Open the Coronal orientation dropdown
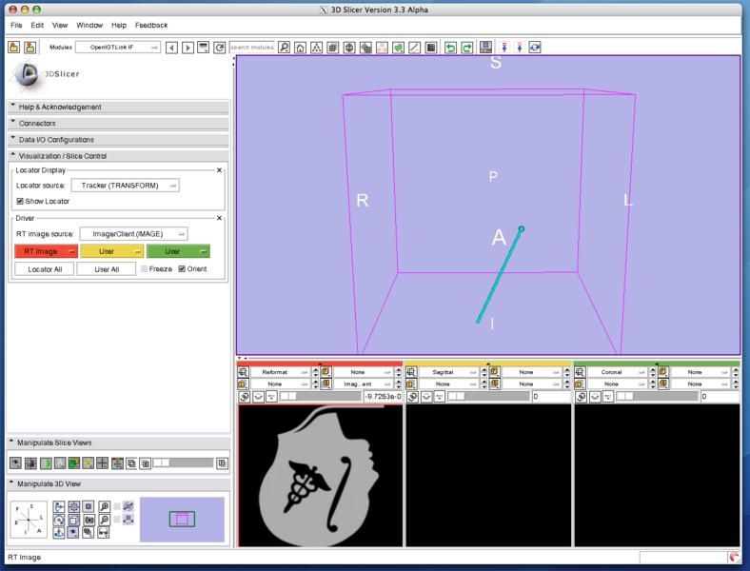Image resolution: width=750 pixels, height=571 pixels. [x=617, y=372]
